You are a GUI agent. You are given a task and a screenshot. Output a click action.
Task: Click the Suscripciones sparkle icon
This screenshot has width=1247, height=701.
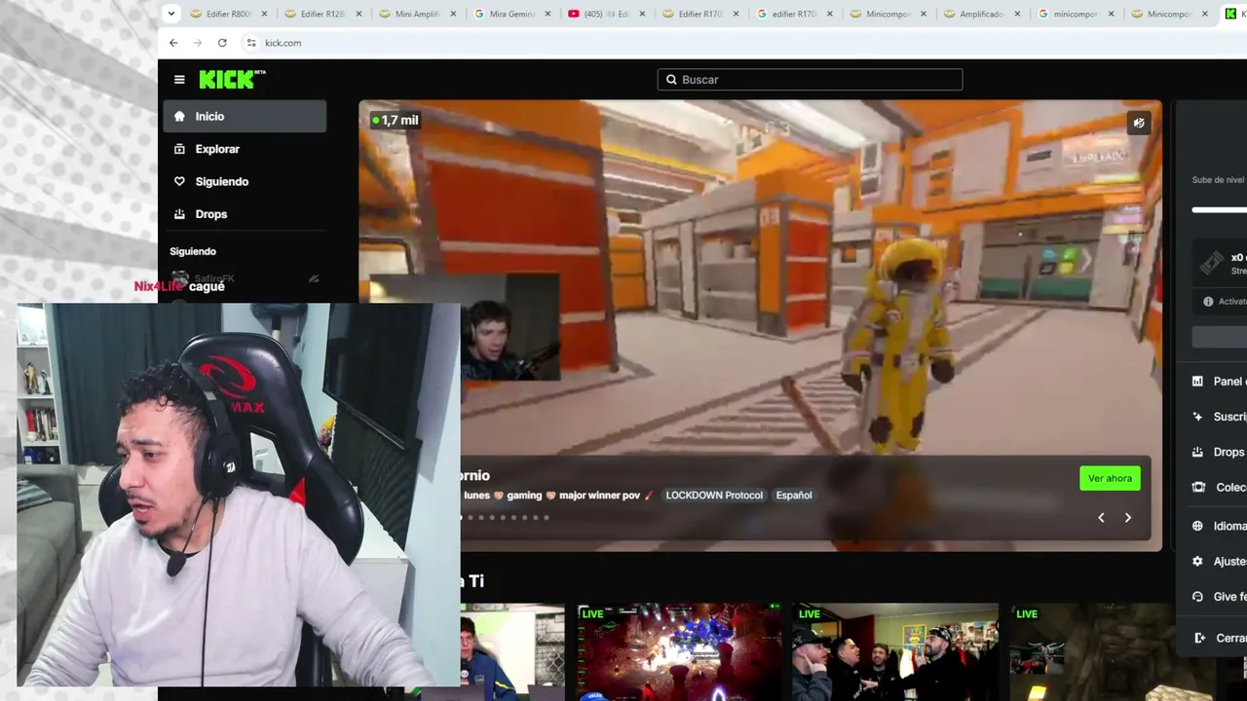[1197, 417]
